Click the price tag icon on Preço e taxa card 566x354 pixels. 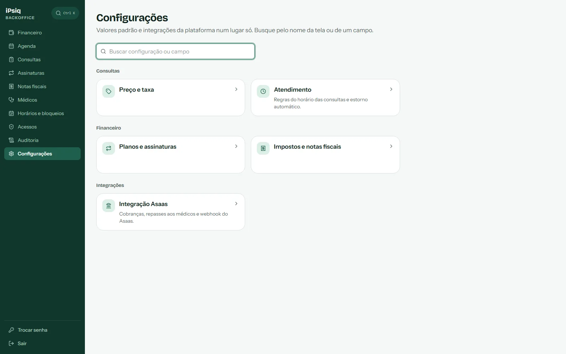tap(109, 91)
